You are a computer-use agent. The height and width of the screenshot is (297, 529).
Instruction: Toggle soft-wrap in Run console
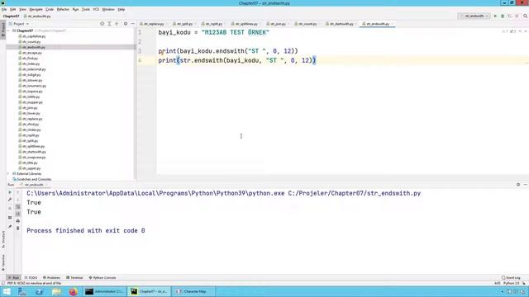click(x=18, y=207)
